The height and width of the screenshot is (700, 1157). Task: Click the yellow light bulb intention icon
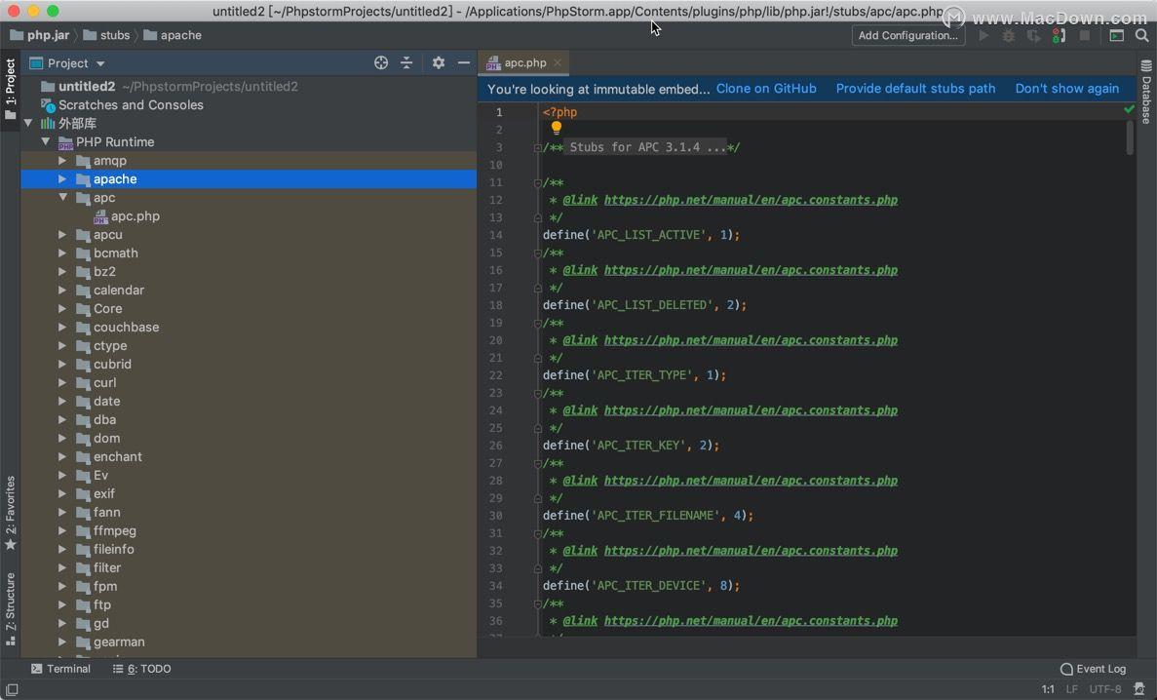click(x=557, y=128)
